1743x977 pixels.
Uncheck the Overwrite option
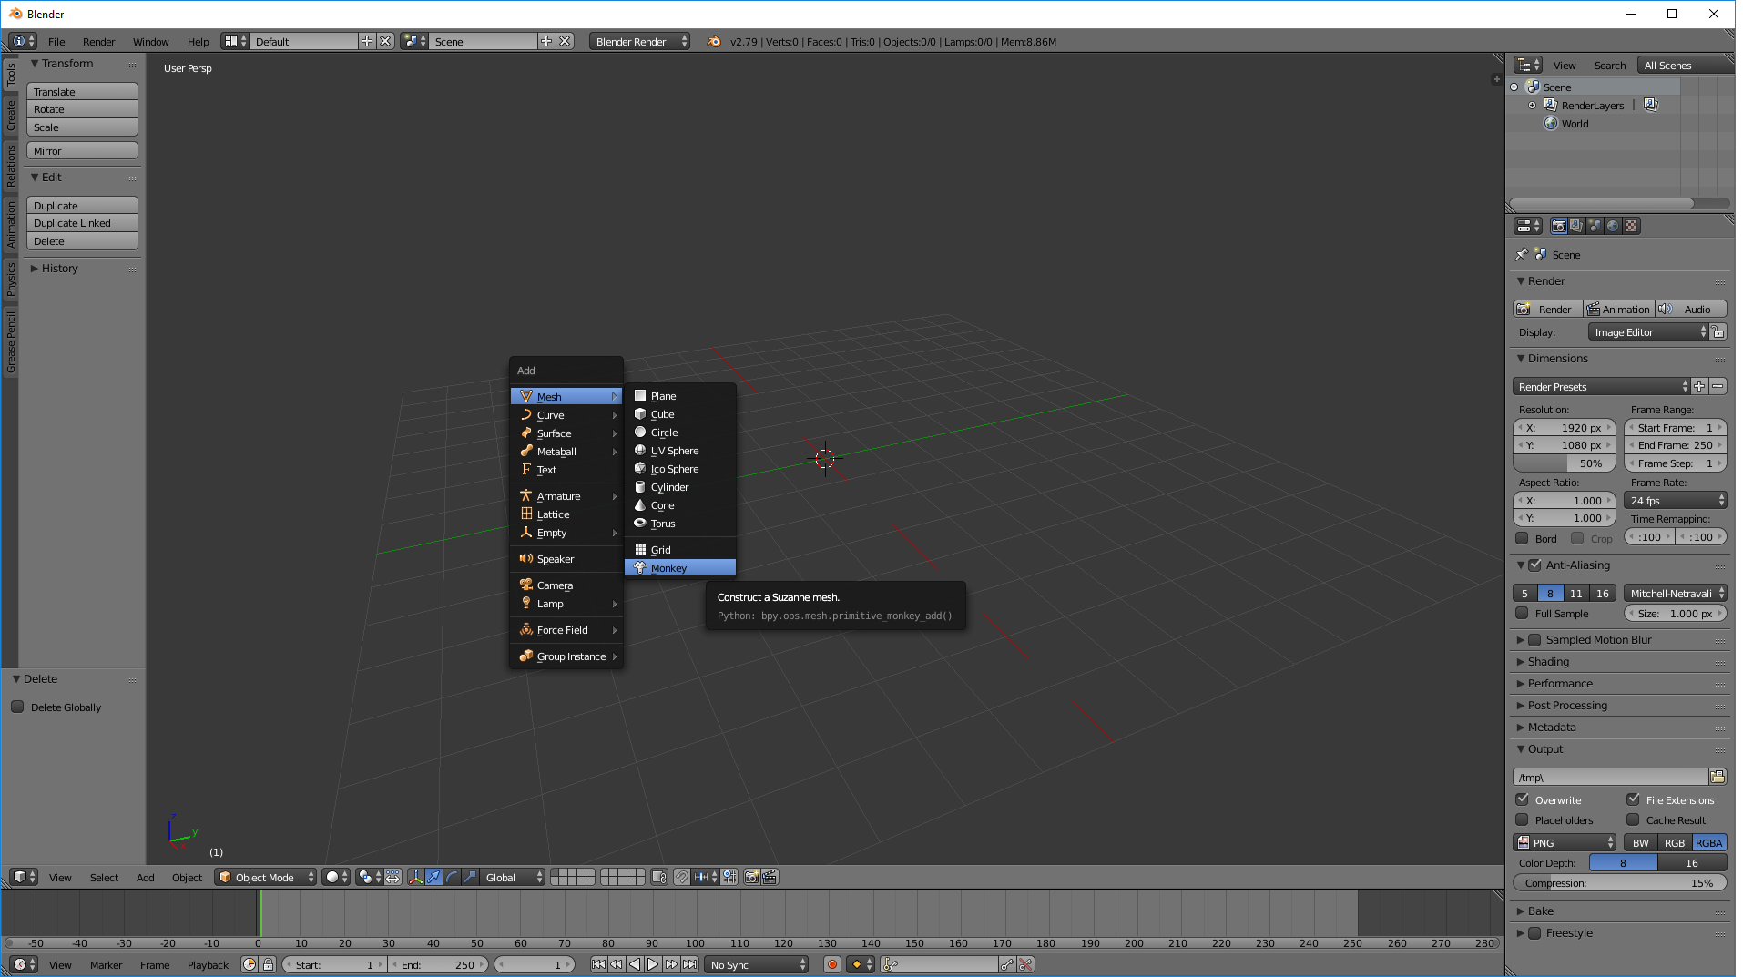1522,799
